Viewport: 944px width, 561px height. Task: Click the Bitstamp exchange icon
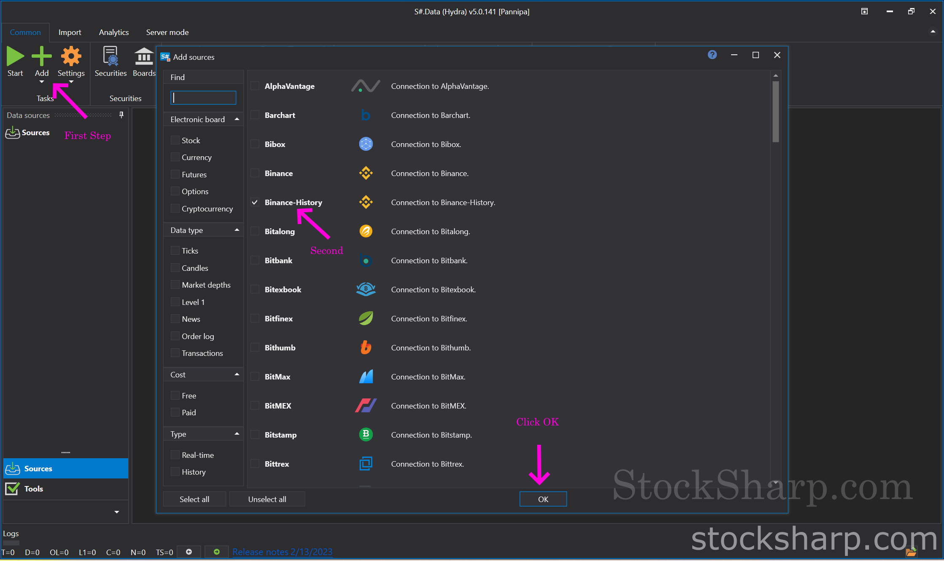(x=366, y=434)
